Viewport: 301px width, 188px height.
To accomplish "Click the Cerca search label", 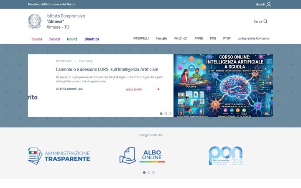I will point(258,21).
